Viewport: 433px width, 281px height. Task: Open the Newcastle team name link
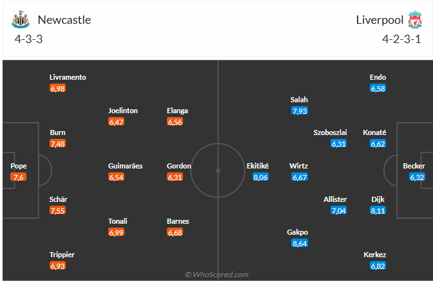pos(64,20)
